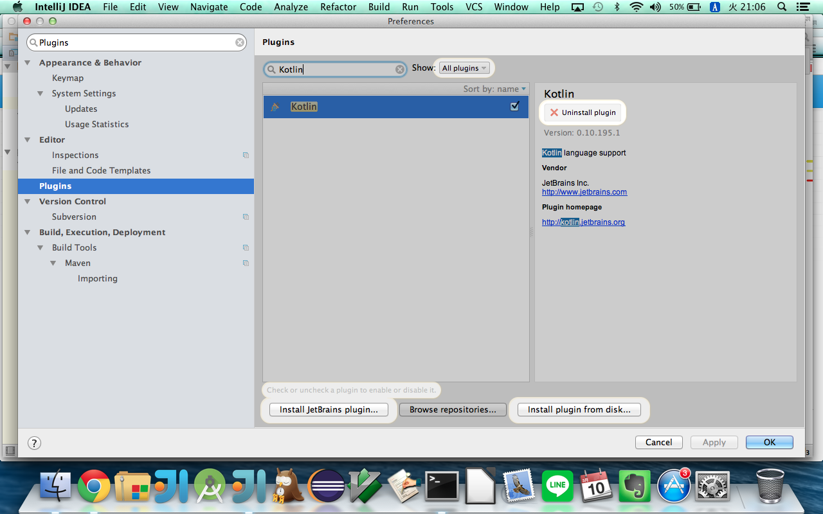Click Browse repositories... button

click(453, 410)
